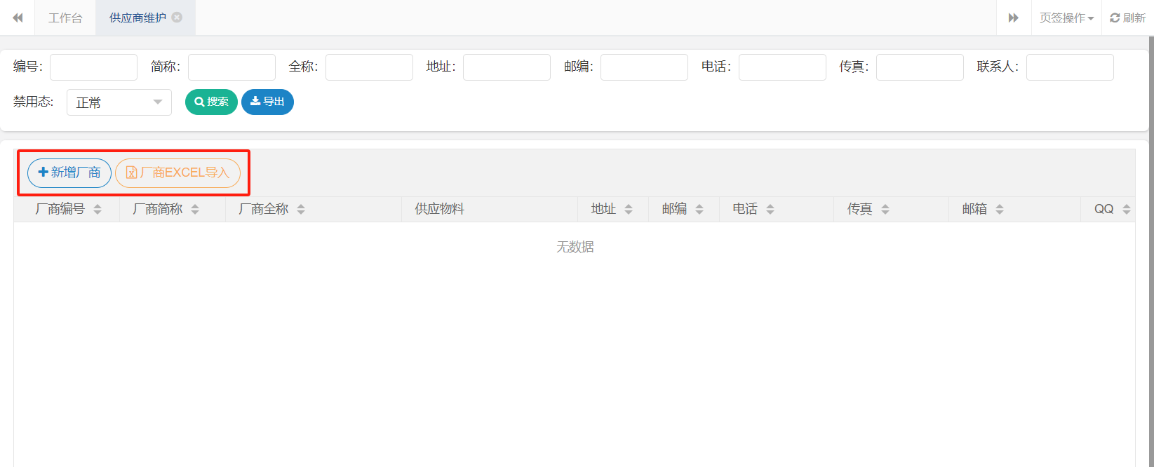Click into the 联系人 text field

tap(1069, 67)
